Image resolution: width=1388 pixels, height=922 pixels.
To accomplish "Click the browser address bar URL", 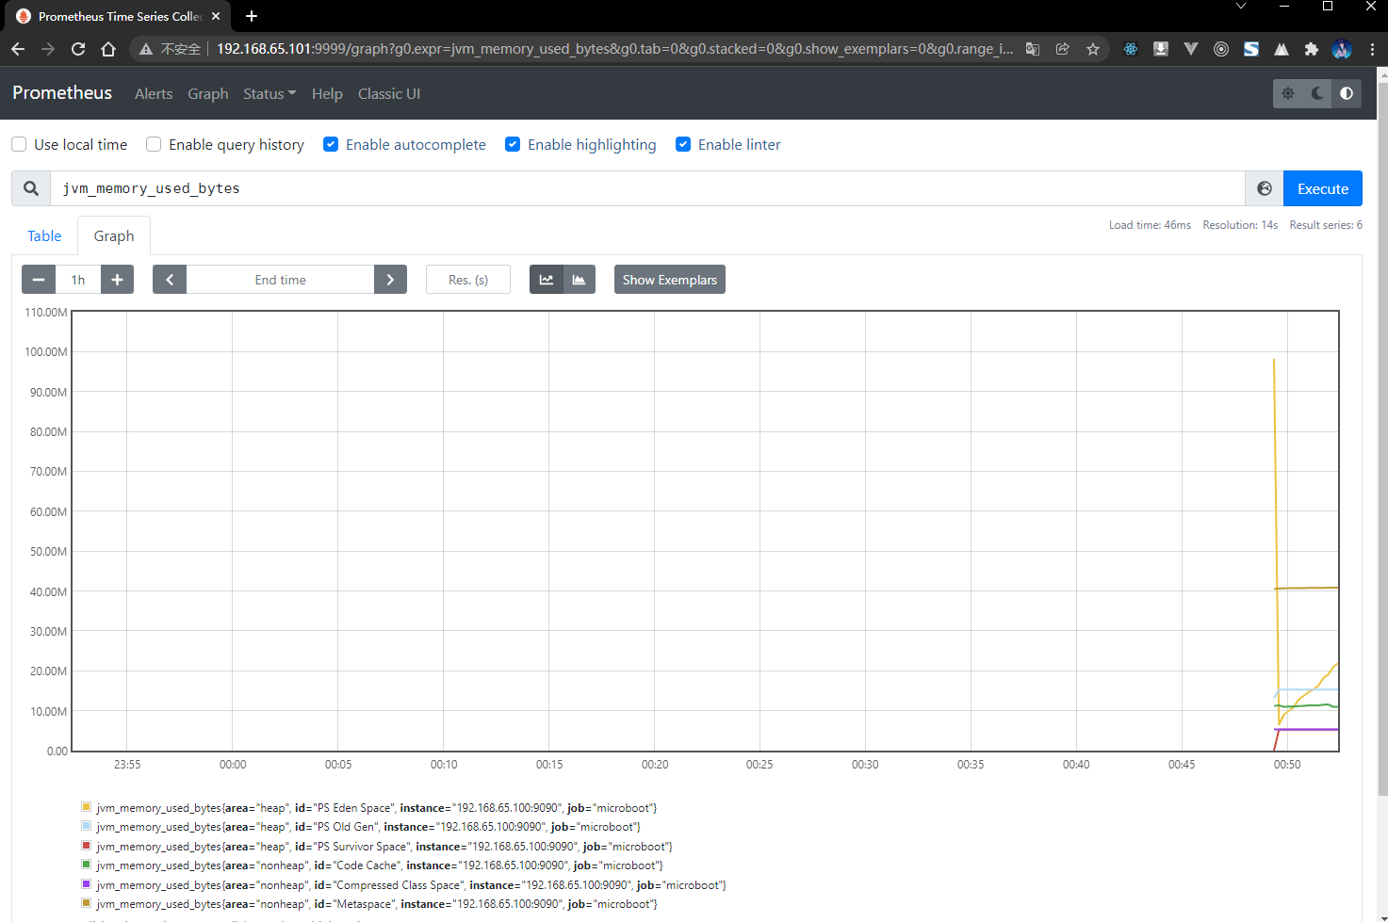I will pos(614,49).
